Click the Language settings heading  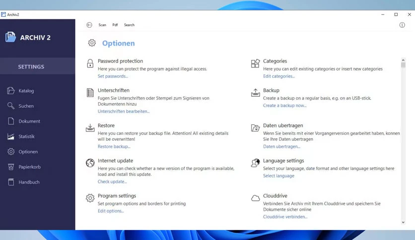283,161
